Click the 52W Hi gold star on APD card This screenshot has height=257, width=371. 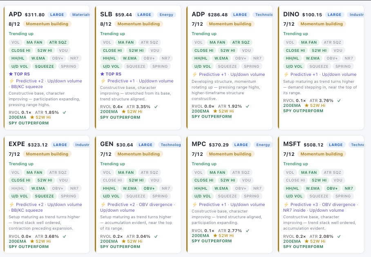(32, 117)
